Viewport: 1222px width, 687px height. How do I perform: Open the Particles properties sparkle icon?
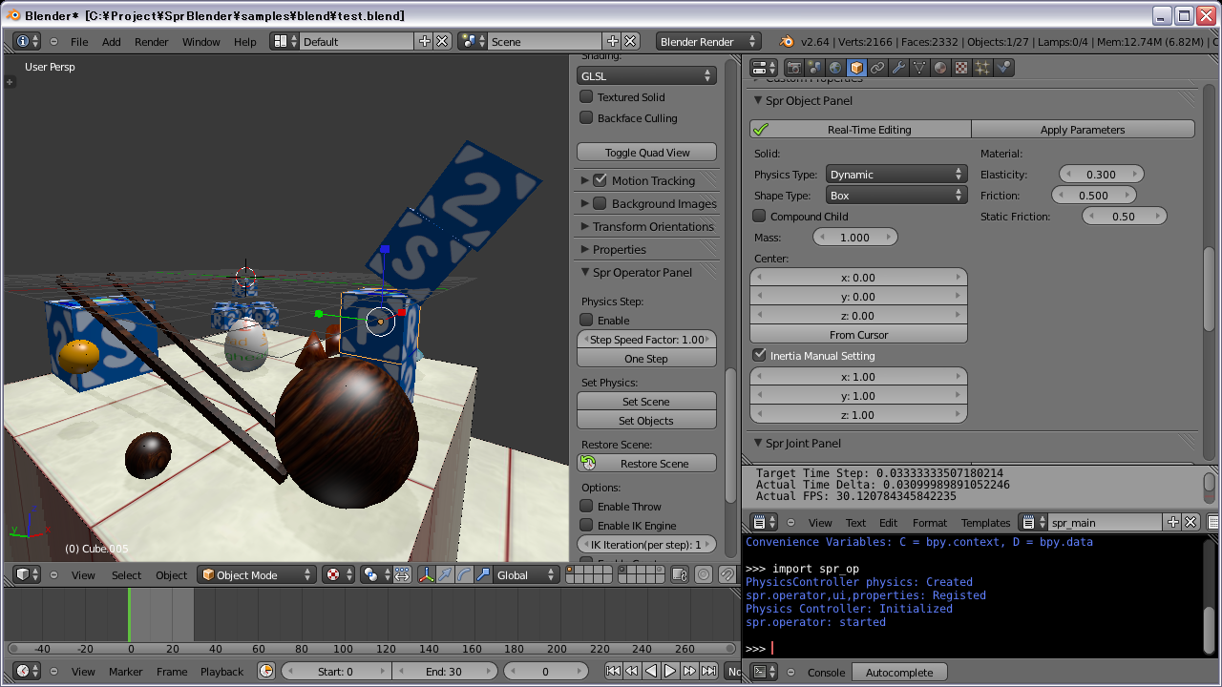click(x=982, y=68)
